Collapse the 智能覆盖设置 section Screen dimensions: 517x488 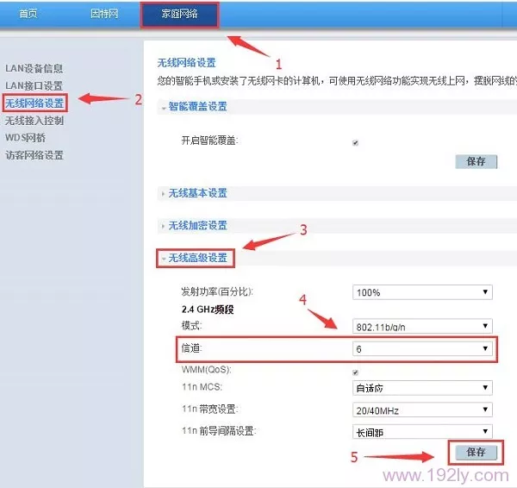tap(197, 106)
